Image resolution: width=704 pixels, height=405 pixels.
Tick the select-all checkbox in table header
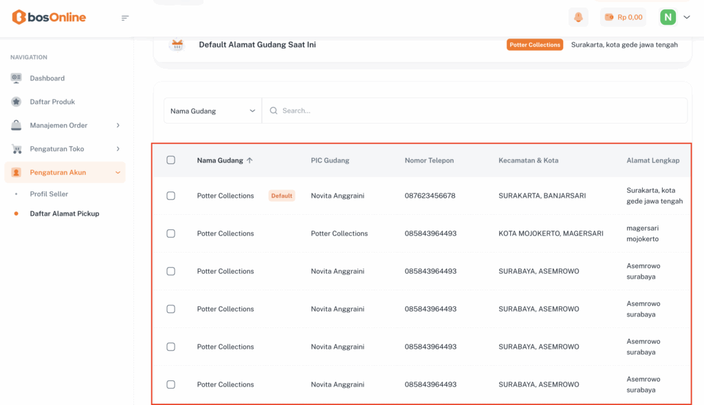click(x=171, y=160)
